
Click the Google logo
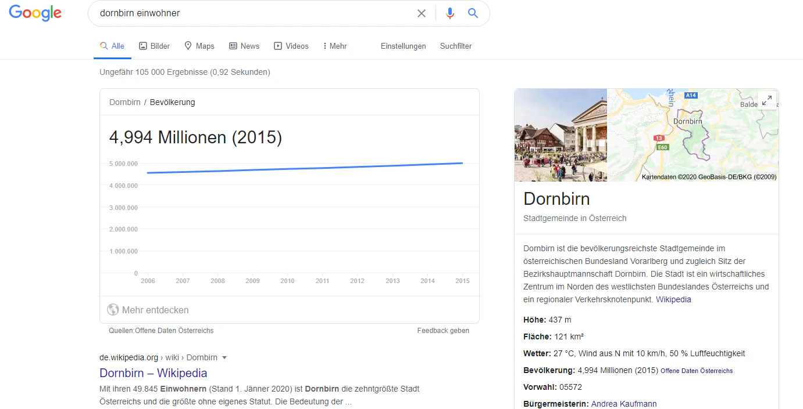tap(35, 13)
